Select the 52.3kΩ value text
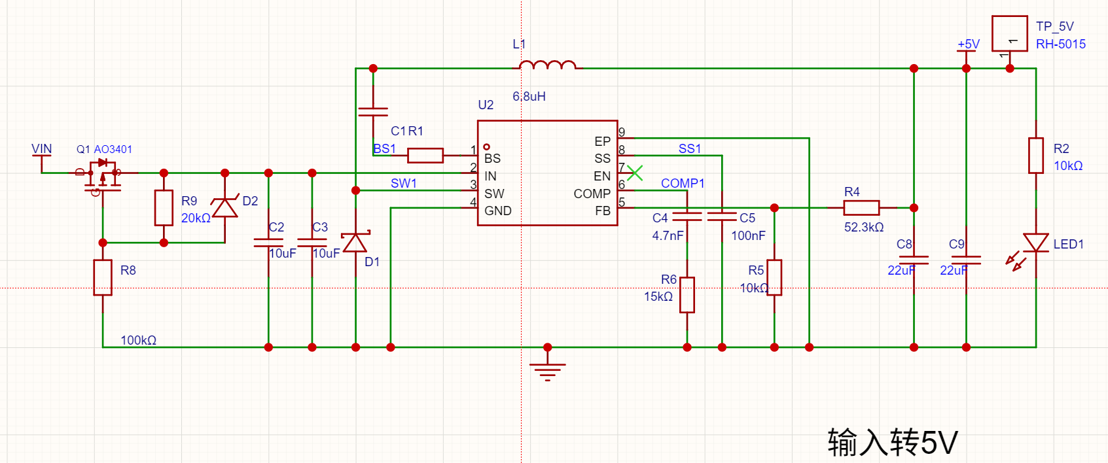The height and width of the screenshot is (463, 1108). pyautogui.click(x=864, y=227)
